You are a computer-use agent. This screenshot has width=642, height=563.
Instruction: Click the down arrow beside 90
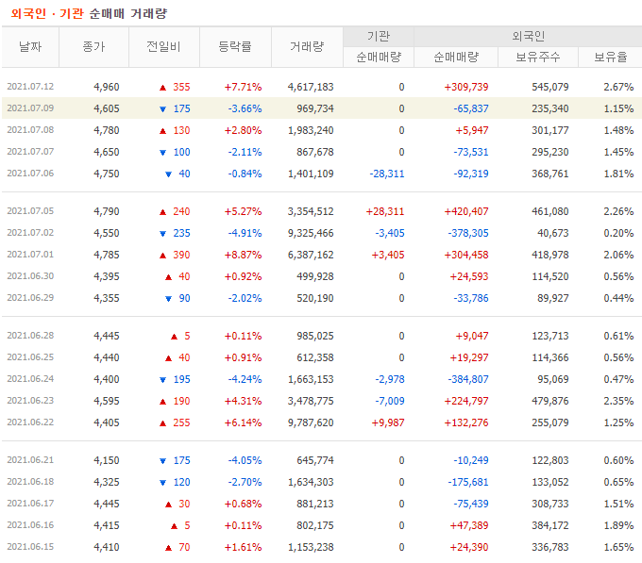coord(168,299)
